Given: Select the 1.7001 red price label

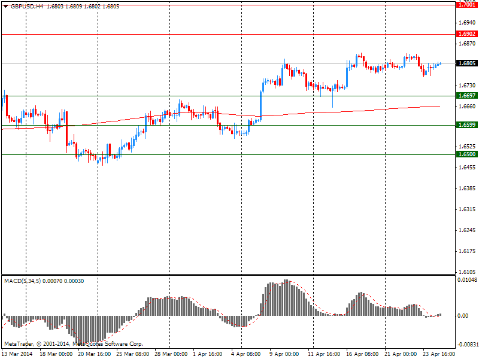Looking at the screenshot, I should click(x=467, y=5).
